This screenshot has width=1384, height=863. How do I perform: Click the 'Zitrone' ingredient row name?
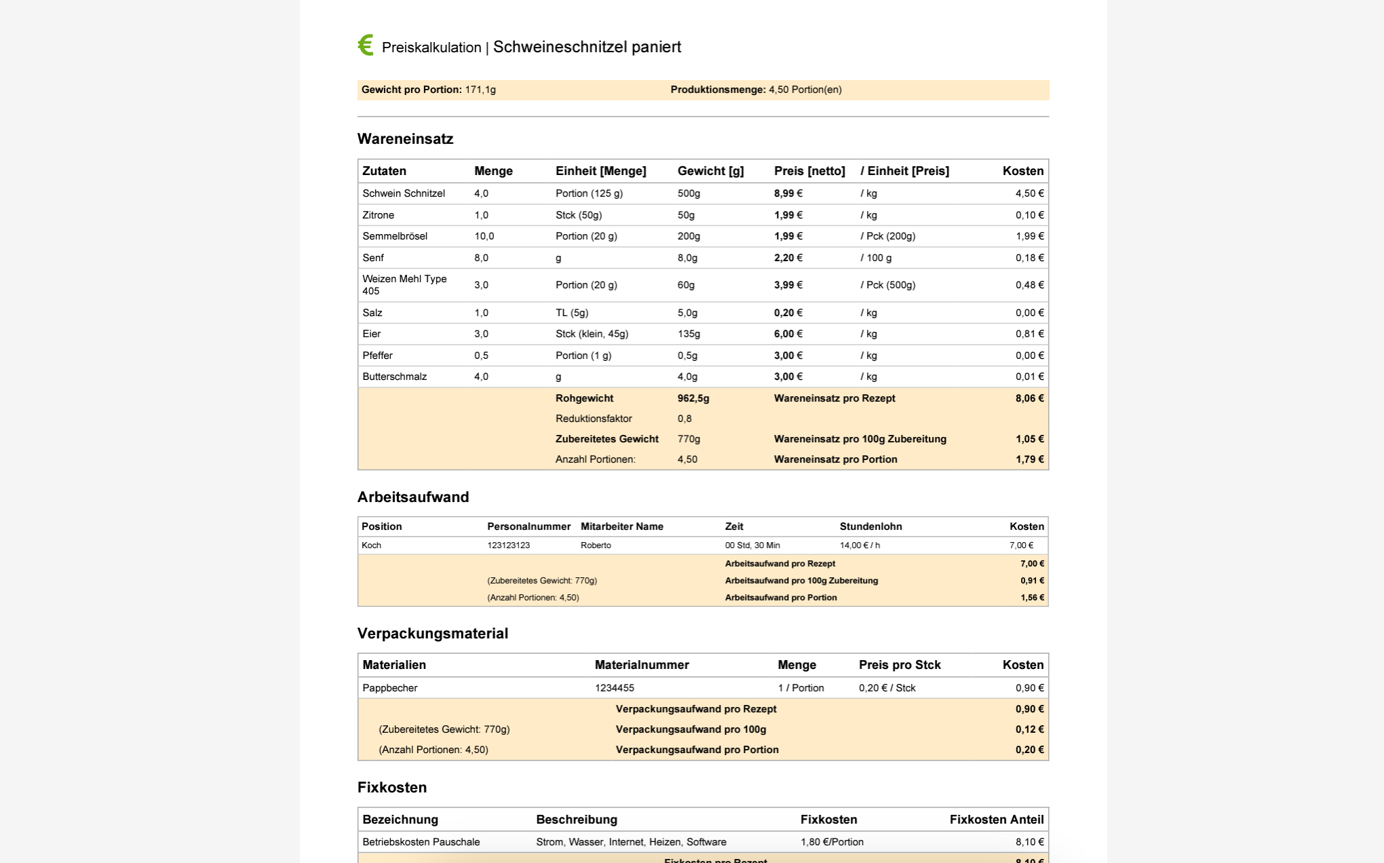(378, 215)
